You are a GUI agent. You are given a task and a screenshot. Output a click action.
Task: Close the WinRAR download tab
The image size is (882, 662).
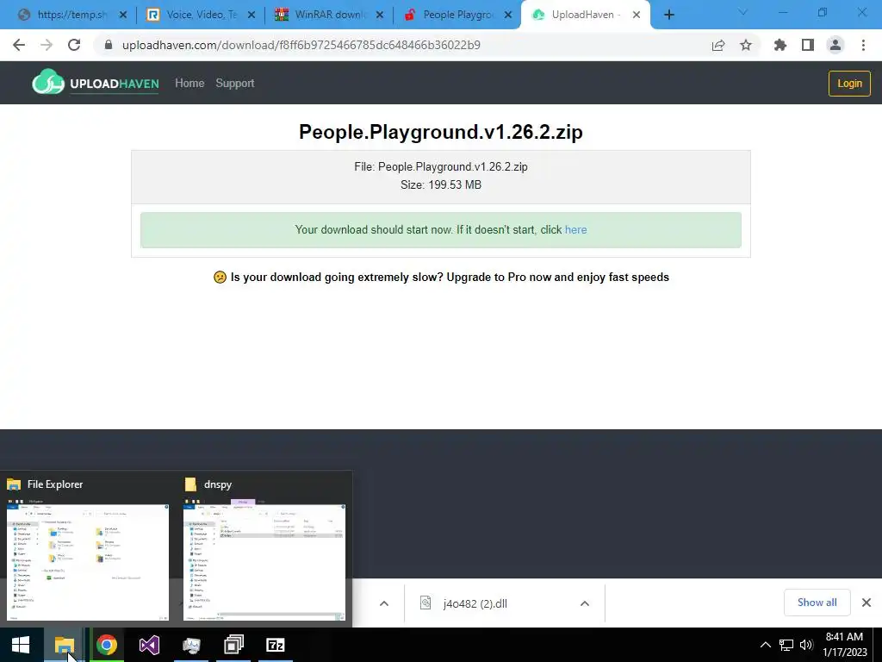pyautogui.click(x=380, y=15)
